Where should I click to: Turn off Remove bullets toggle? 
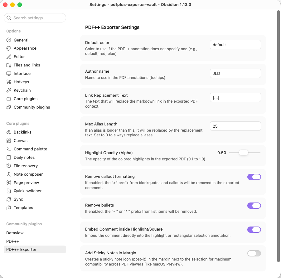click(x=254, y=206)
